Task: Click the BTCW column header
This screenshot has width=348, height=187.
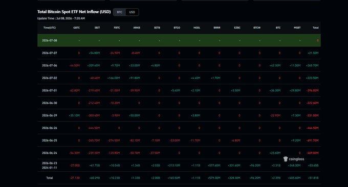Action: click(x=257, y=28)
